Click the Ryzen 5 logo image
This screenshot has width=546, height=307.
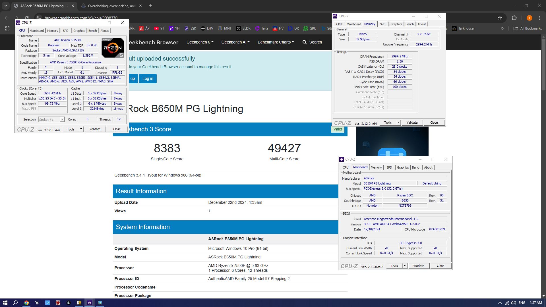pyautogui.click(x=113, y=48)
